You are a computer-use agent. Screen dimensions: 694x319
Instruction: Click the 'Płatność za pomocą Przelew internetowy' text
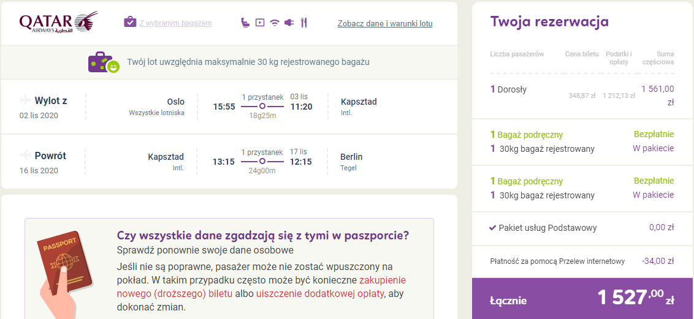(x=557, y=261)
